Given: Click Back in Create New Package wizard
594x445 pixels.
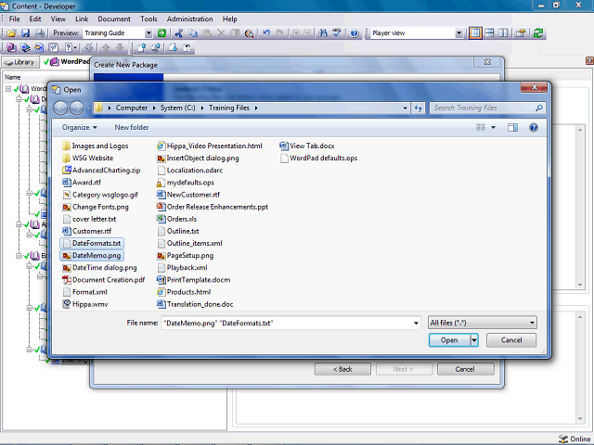Looking at the screenshot, I should coord(342,369).
